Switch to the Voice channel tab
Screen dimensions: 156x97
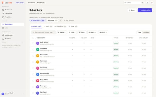(x=73, y=26)
